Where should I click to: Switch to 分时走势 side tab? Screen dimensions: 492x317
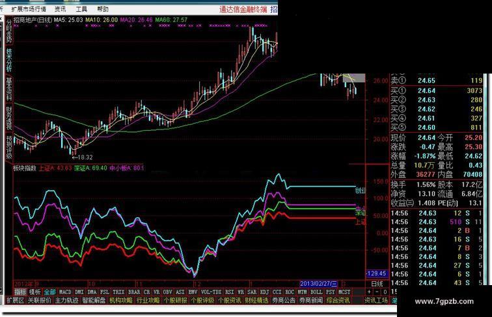pyautogui.click(x=9, y=31)
